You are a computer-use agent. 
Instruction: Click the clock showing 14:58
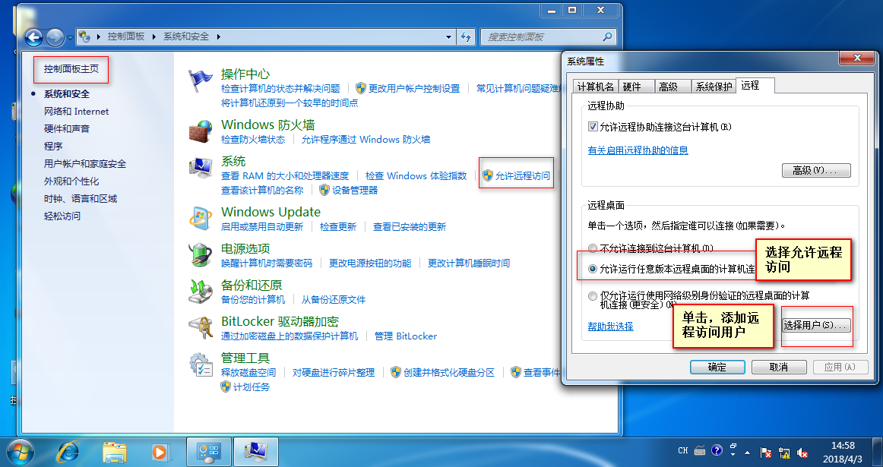click(843, 446)
